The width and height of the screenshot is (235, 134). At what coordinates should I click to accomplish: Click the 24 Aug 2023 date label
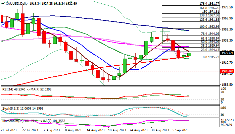click(139, 130)
